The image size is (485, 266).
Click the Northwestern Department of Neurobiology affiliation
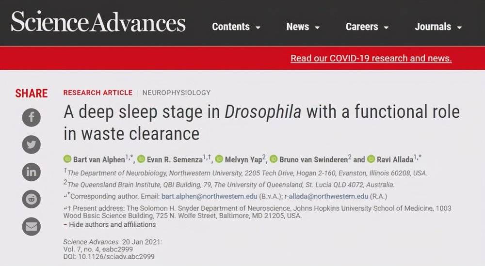click(x=245, y=173)
